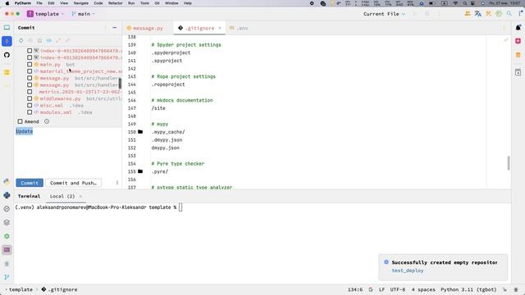Check the index-9-4913826… file checkbox
Image resolution: width=525 pixels, height=295 pixels.
point(30,57)
